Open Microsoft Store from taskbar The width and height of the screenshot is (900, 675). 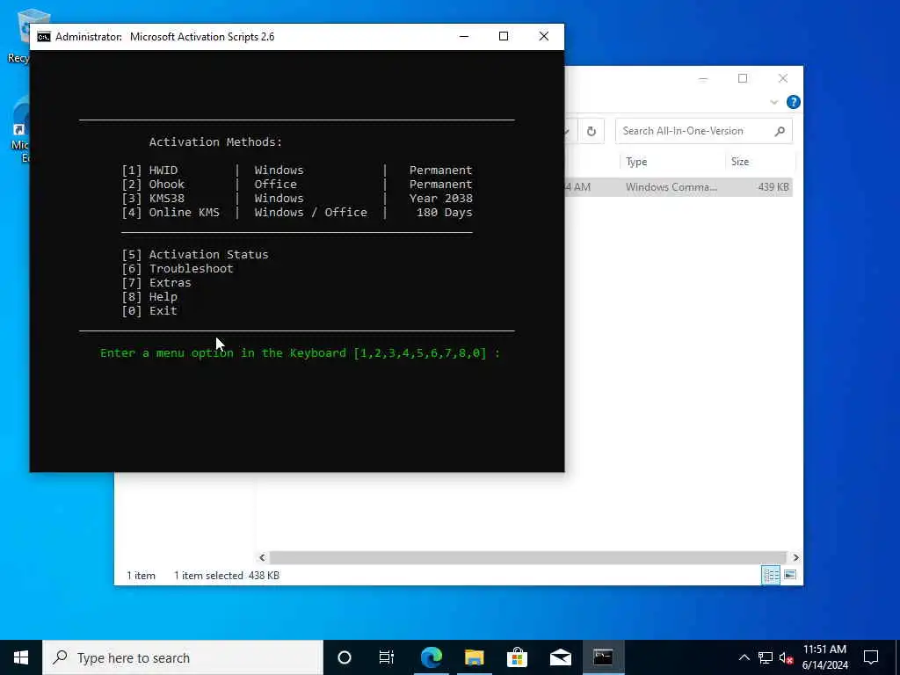click(517, 657)
